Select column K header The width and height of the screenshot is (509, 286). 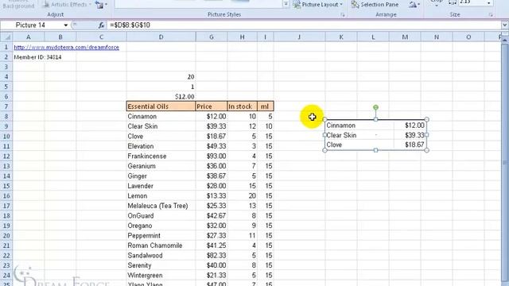(x=341, y=37)
